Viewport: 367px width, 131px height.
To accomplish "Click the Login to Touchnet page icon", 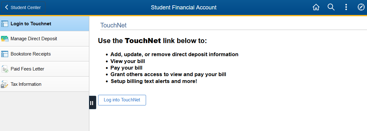I will 5,24.
